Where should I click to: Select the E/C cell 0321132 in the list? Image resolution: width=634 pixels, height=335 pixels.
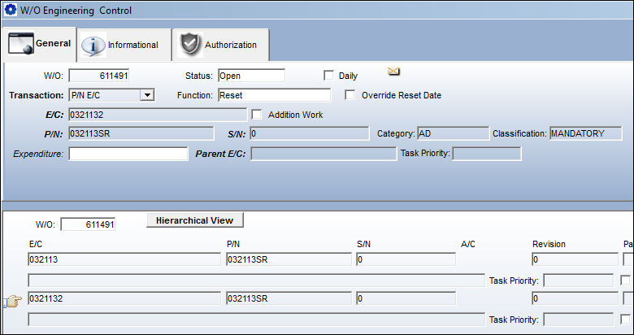click(124, 298)
